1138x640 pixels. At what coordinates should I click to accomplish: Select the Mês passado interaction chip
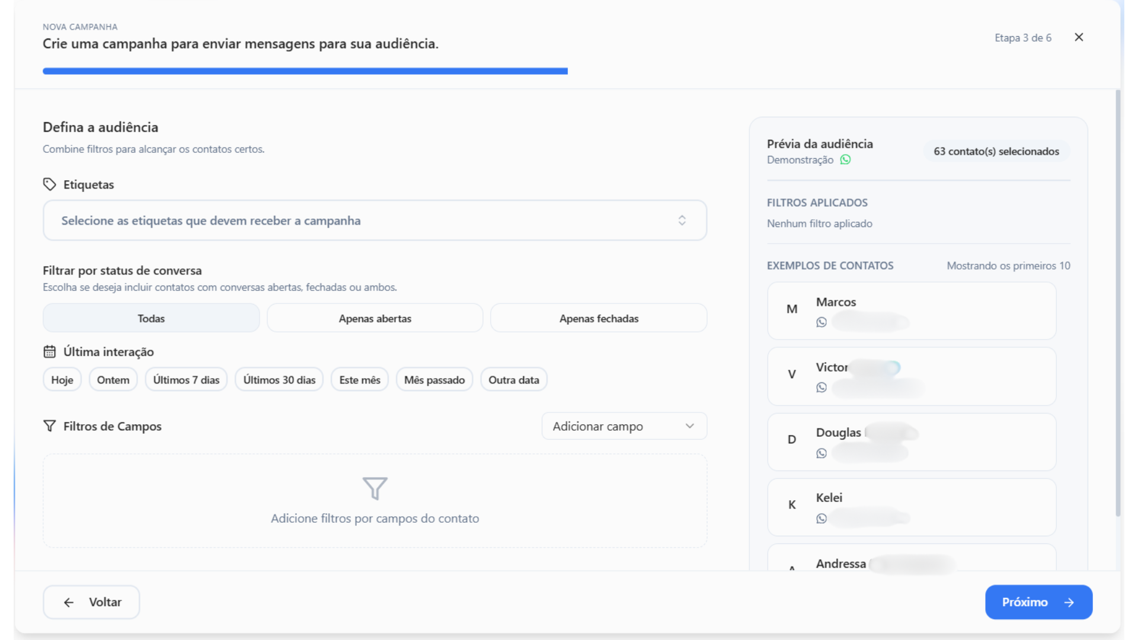point(434,380)
